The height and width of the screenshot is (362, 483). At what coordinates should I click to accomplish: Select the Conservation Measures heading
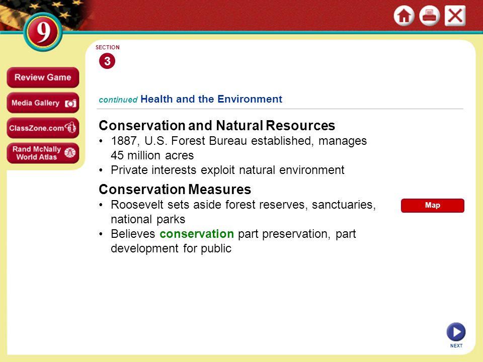pyautogui.click(x=175, y=190)
